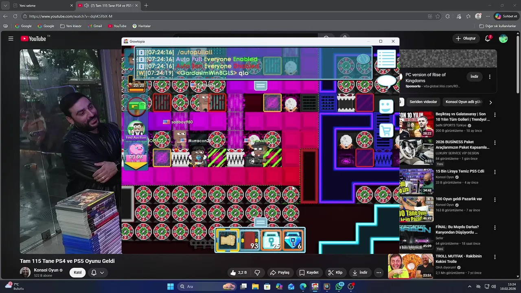Open Diğer sık kullanılanlar folder

pyautogui.click(x=497, y=26)
